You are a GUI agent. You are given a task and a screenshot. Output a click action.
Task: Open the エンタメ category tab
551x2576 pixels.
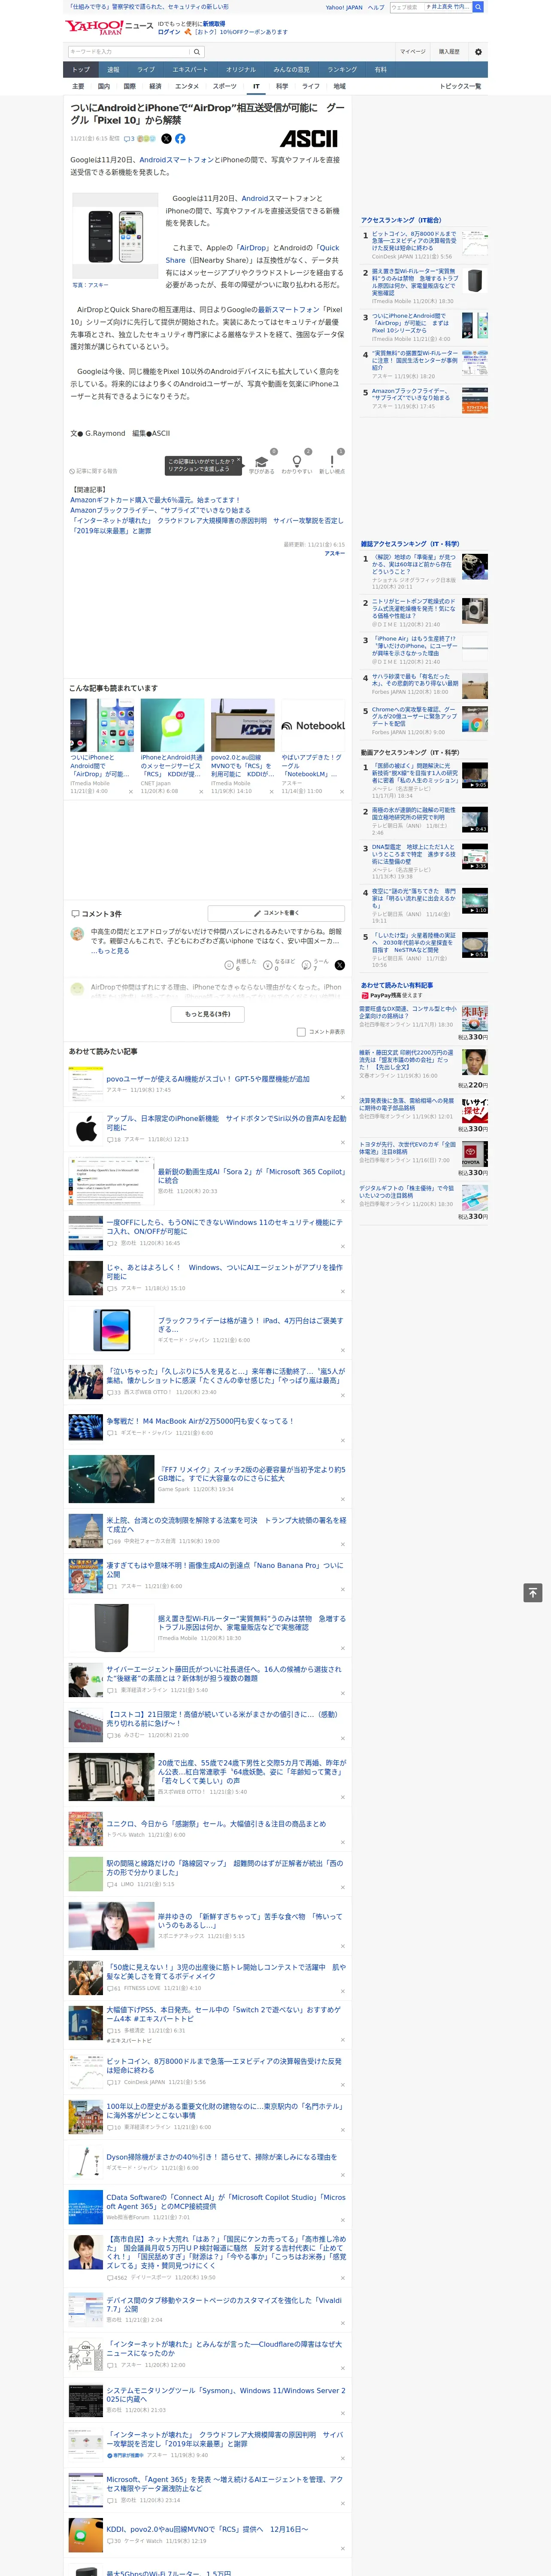pyautogui.click(x=187, y=86)
